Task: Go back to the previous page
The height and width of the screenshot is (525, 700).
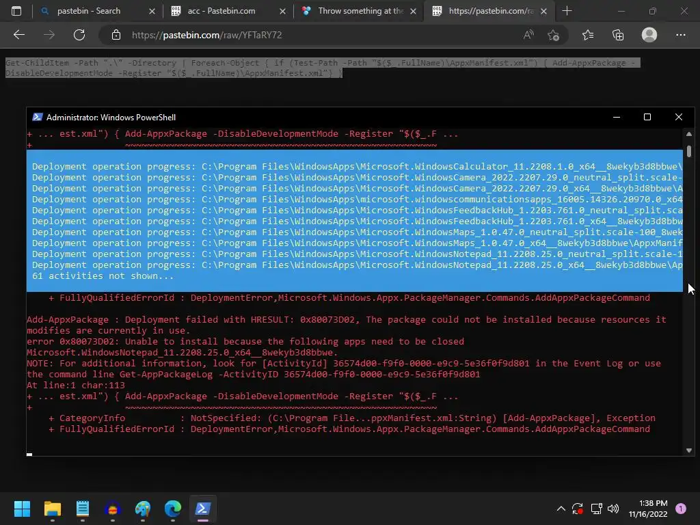Action: pos(19,35)
